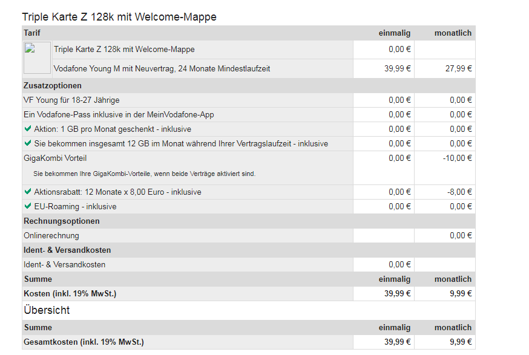Click the -8,00 € Aktionsrabatt monthly value
This screenshot has height=355, width=529.
[459, 192]
